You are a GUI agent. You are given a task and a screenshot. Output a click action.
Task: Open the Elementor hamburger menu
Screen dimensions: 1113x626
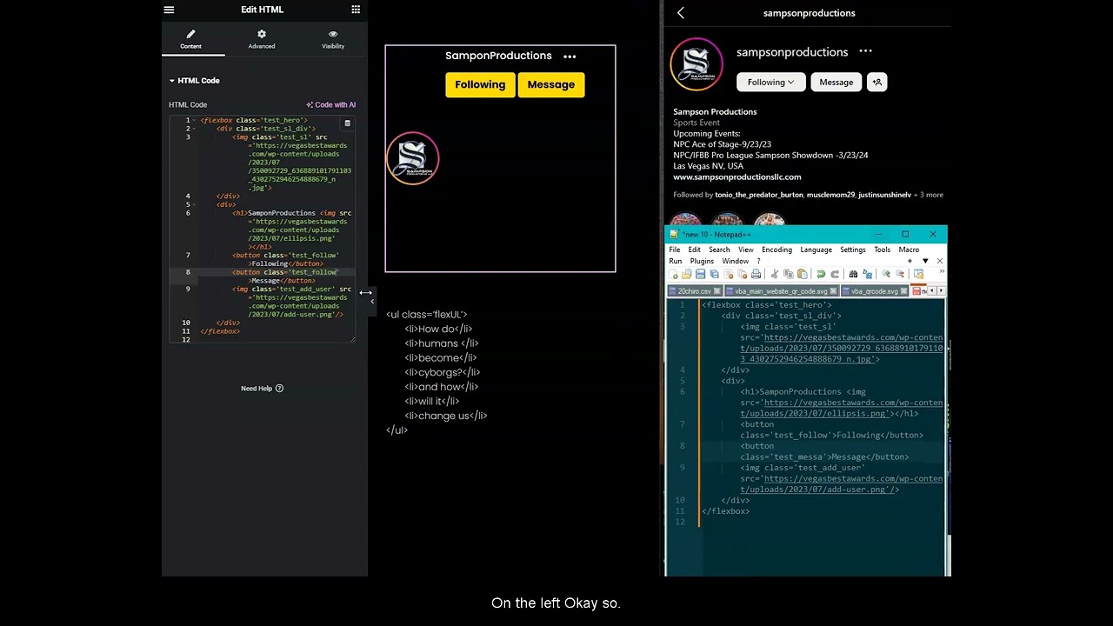[x=169, y=10]
